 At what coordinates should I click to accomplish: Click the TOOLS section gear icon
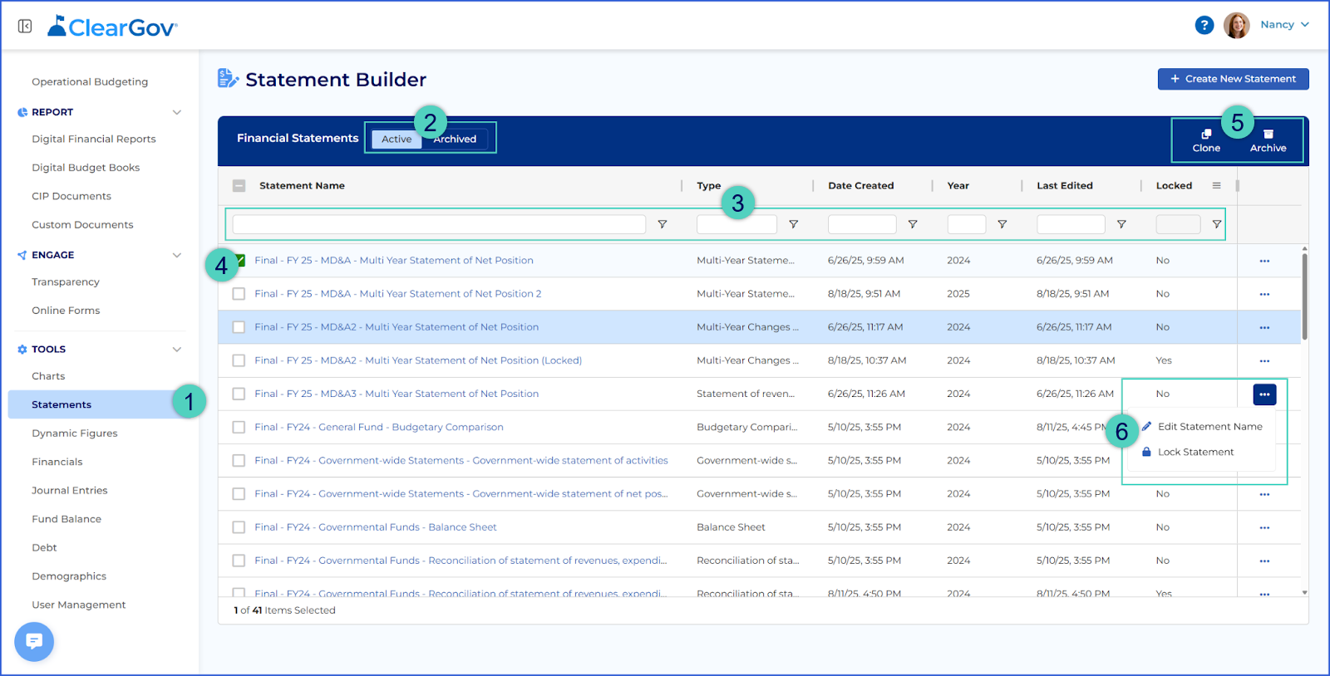[22, 350]
